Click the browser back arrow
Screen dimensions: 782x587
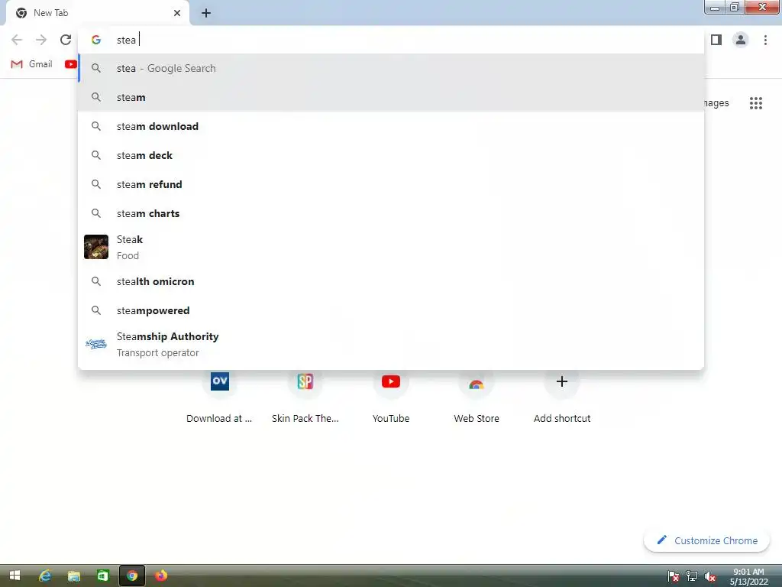pos(17,40)
